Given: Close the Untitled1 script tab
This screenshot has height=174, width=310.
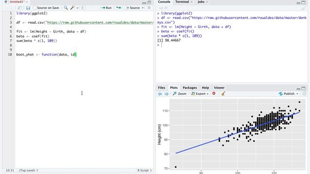Looking at the screenshot, I should 27,2.
